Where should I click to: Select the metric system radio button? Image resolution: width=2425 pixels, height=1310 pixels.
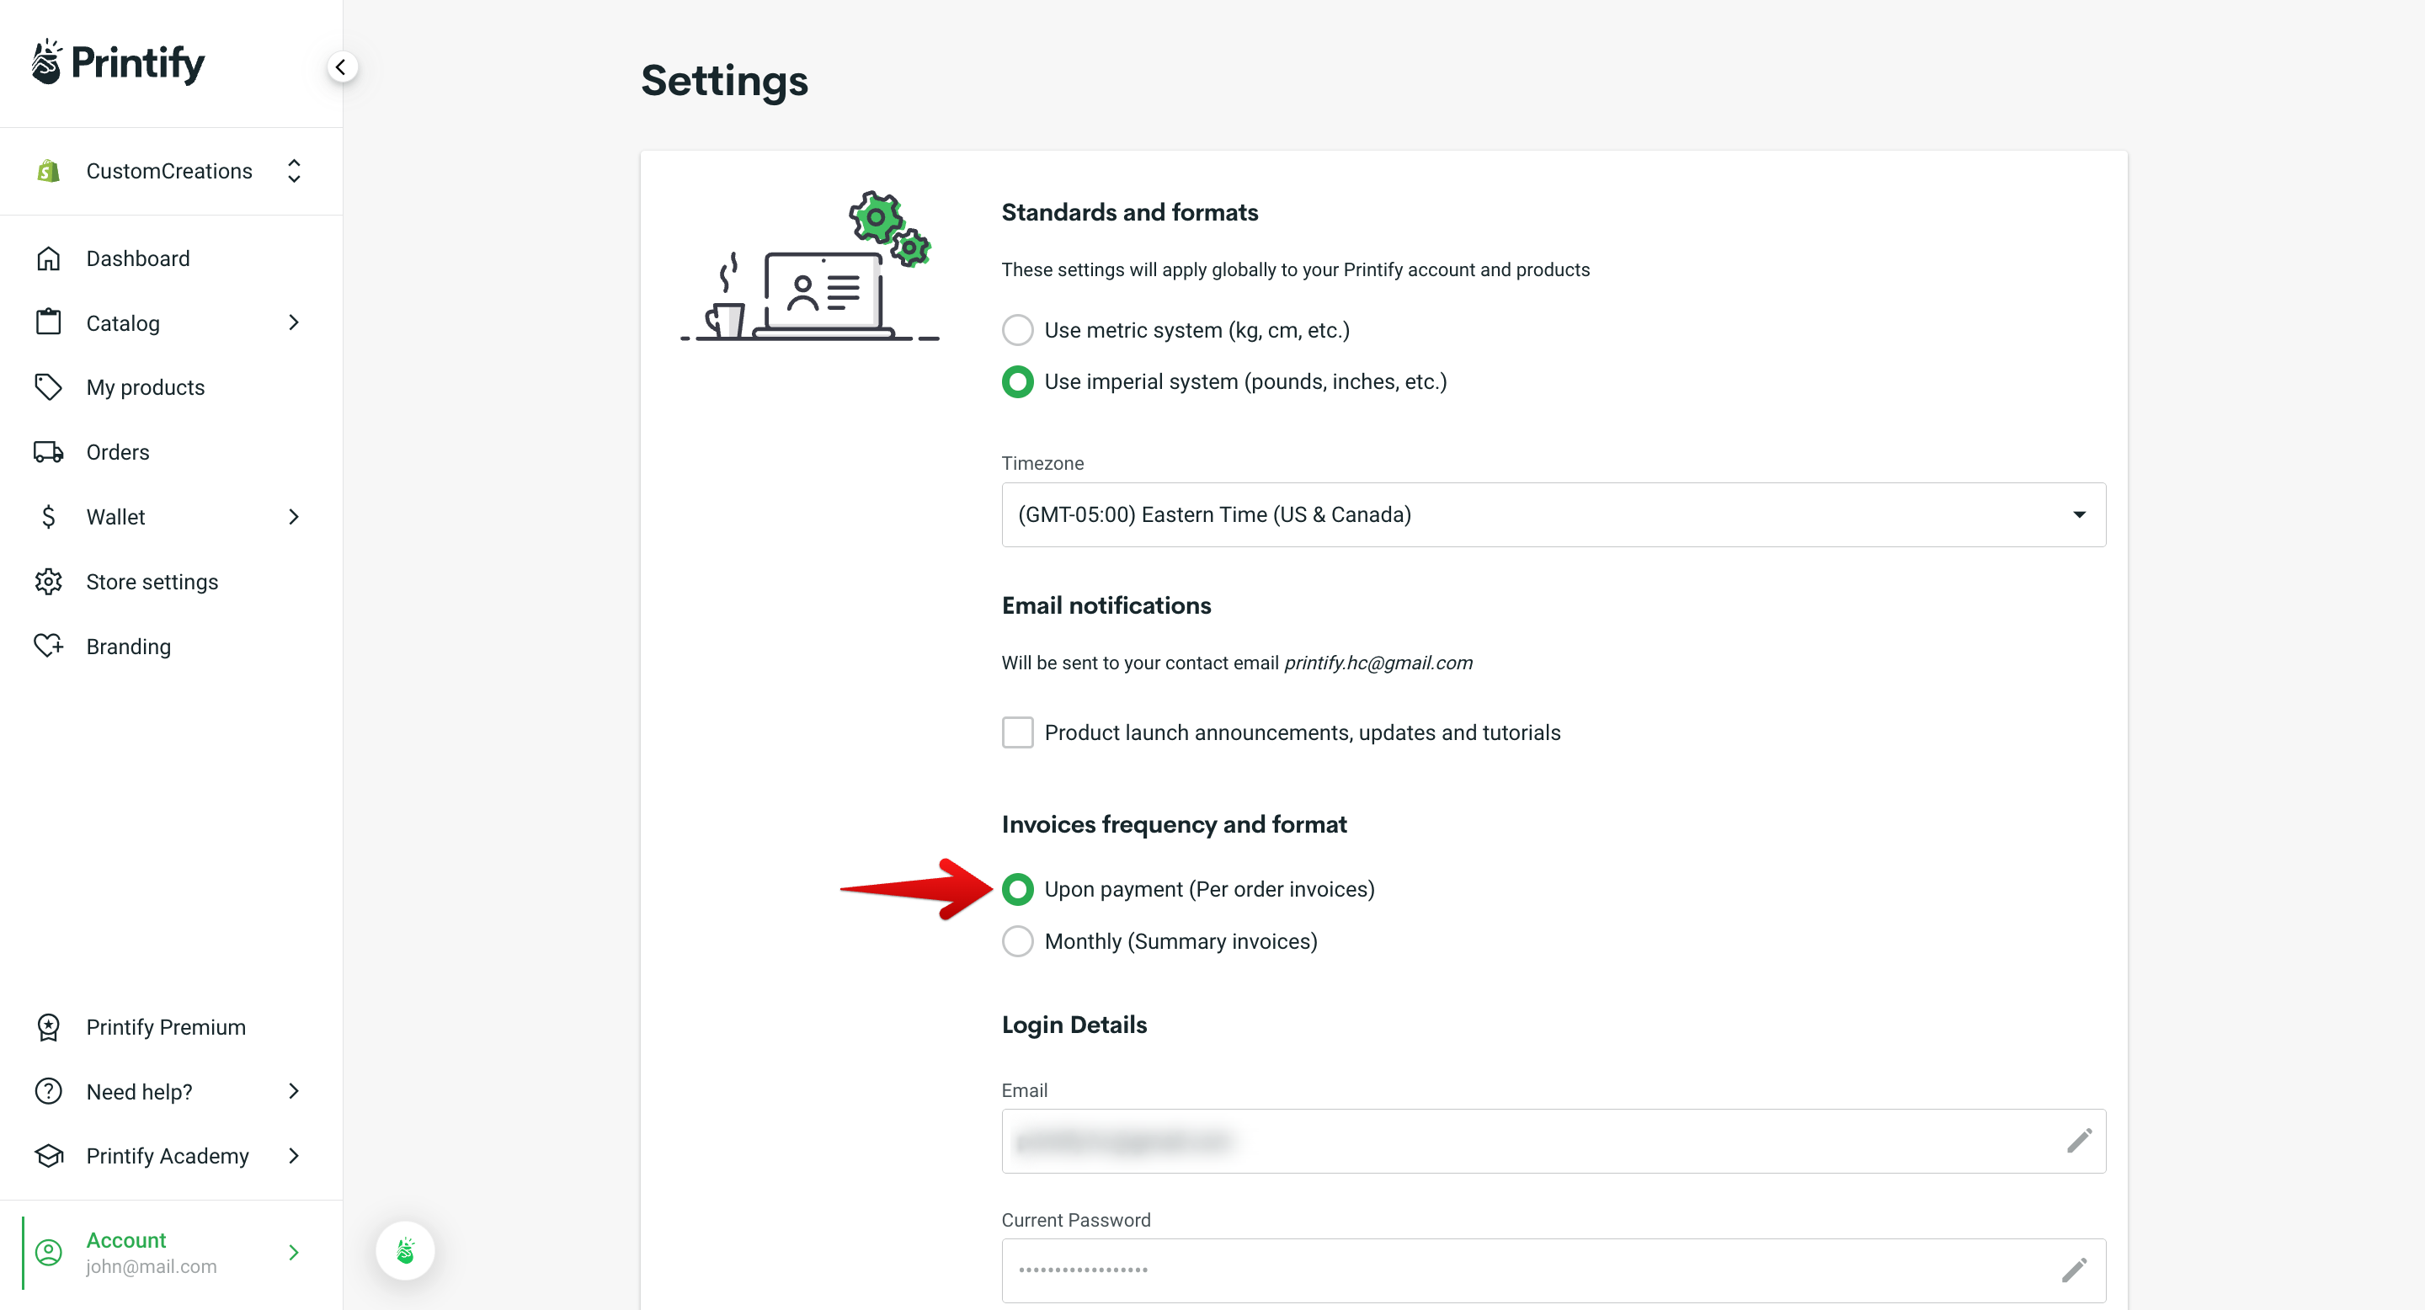[1018, 330]
